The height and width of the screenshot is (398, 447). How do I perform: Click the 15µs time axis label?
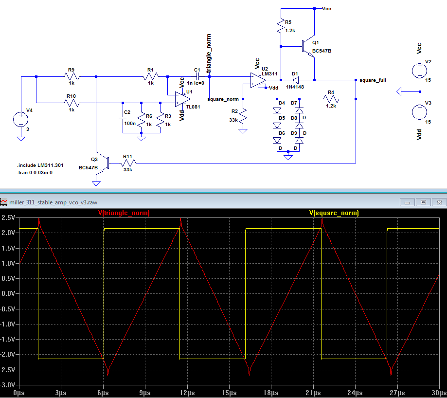point(229,393)
